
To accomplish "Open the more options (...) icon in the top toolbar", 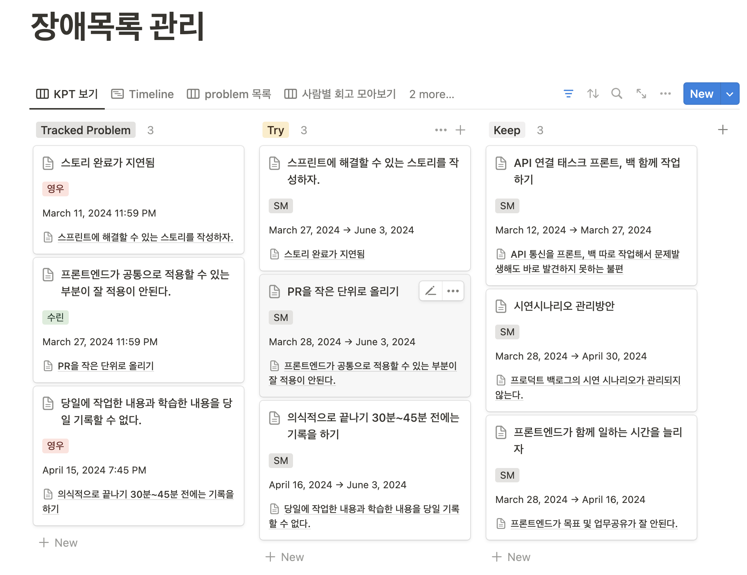I will pos(665,94).
